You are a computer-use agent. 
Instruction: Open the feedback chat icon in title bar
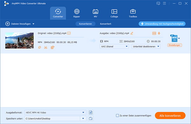pos(158,4)
